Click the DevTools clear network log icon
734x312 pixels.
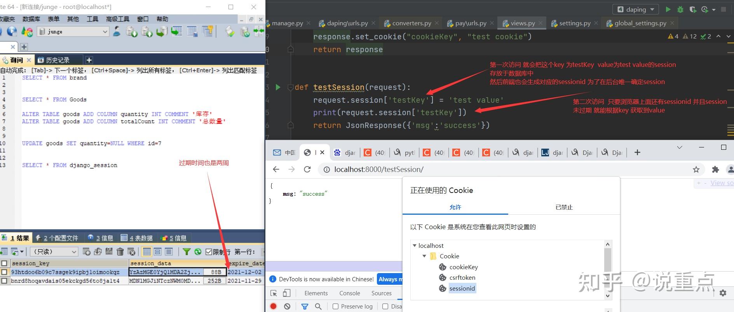coord(287,306)
